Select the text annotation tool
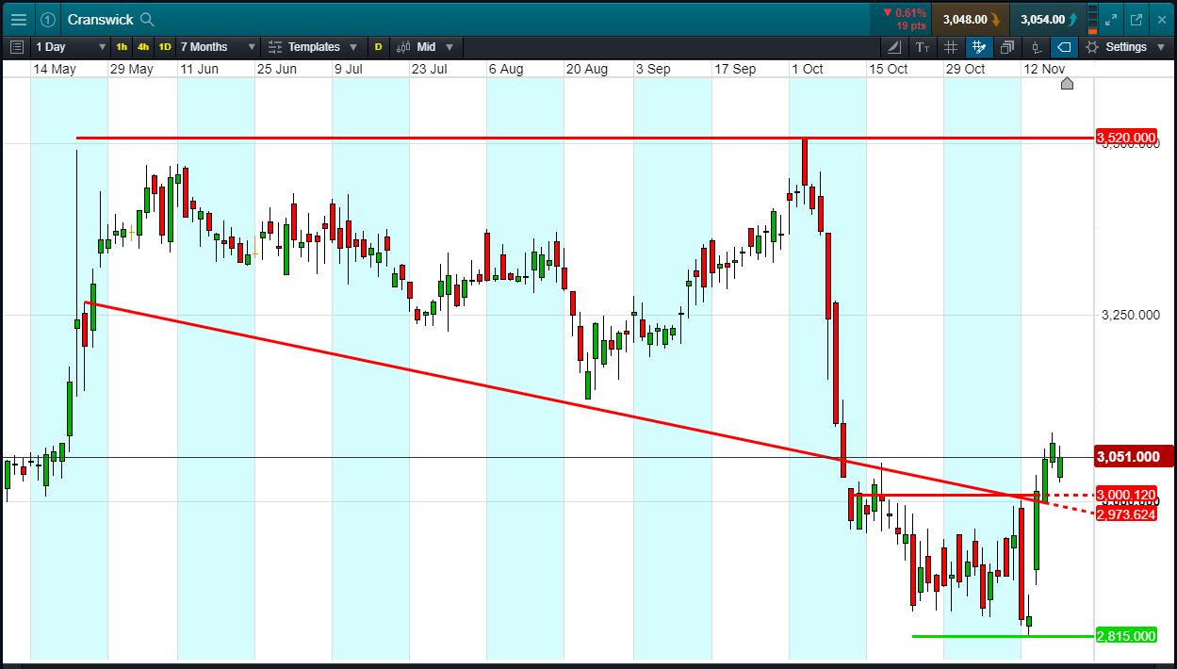 click(x=923, y=46)
